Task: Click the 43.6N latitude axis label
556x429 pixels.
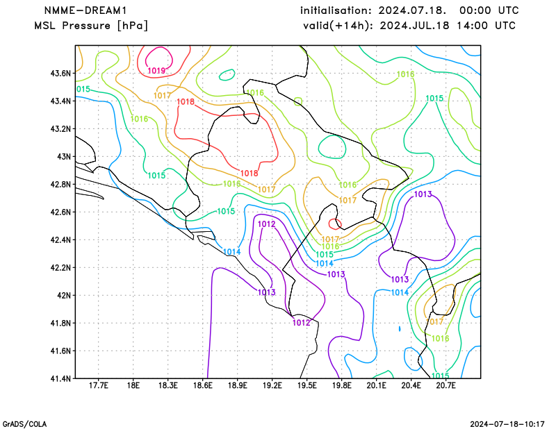Action: point(60,74)
